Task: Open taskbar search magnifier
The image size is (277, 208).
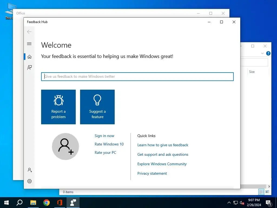Action: (19, 203)
